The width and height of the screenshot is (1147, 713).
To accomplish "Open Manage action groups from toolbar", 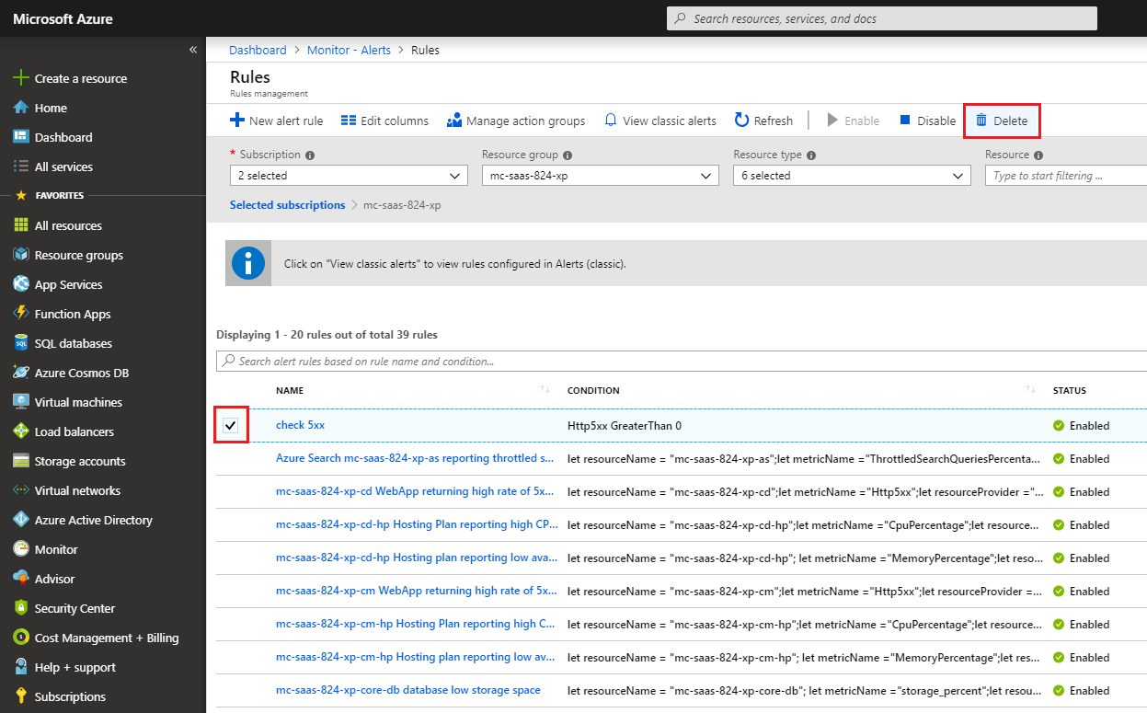I will pos(515,121).
